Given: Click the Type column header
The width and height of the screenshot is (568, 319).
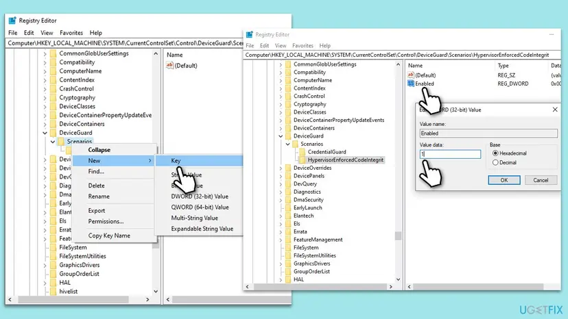Looking at the screenshot, I should [x=503, y=66].
